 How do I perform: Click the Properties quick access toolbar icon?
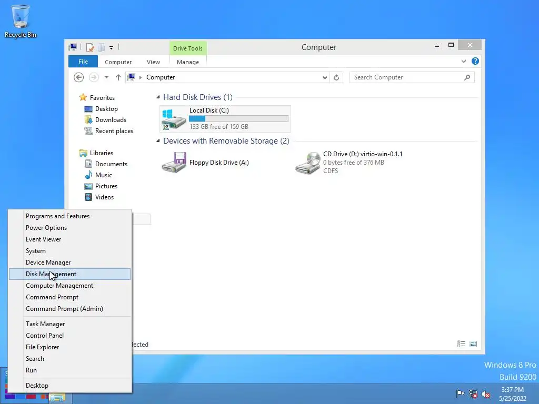coord(90,47)
